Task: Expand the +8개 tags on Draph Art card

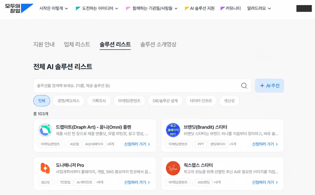Action: (x=110, y=144)
